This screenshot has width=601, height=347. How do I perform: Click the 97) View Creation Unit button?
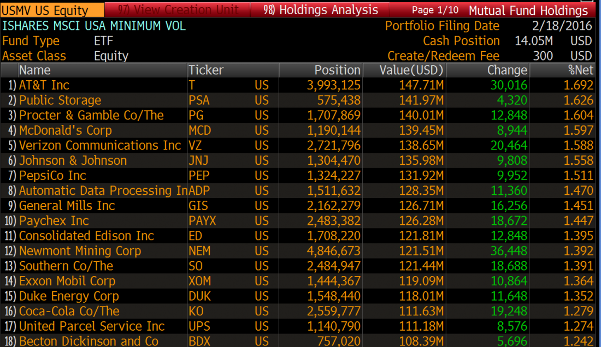pos(178,10)
